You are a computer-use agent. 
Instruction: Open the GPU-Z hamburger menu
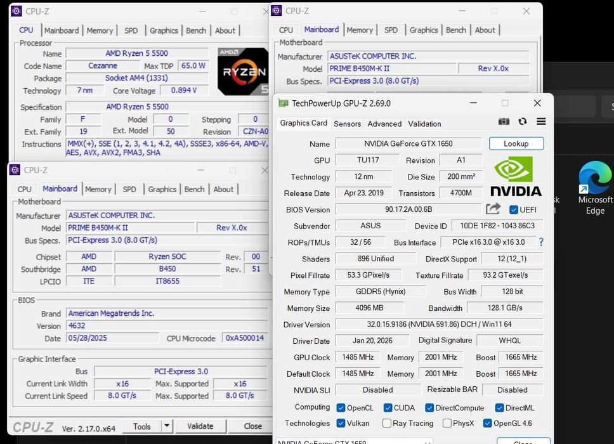coord(541,121)
